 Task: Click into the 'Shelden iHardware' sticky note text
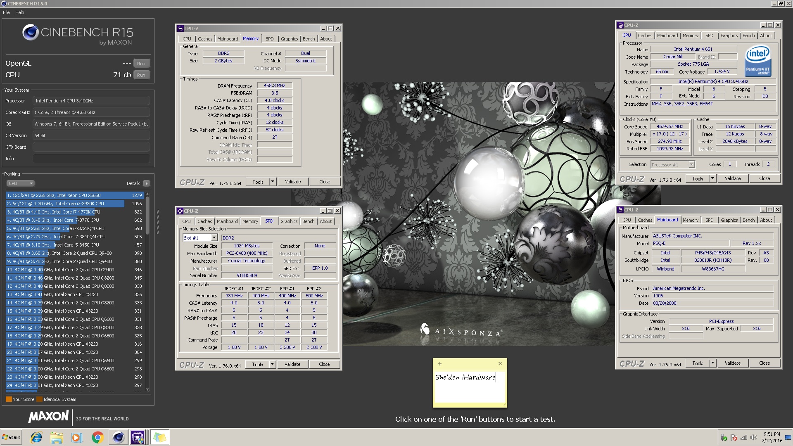tap(465, 377)
